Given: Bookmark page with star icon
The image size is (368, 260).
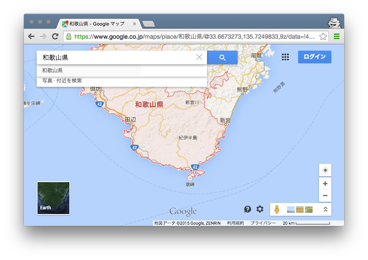Looking at the screenshot, I should pyautogui.click(x=323, y=36).
